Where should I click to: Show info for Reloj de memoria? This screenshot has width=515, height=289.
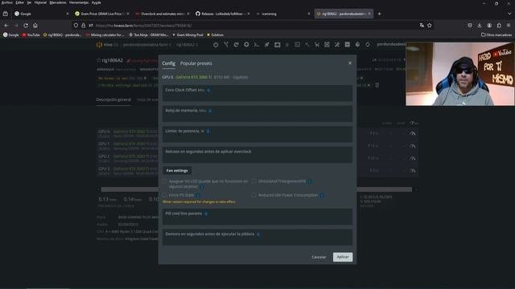coord(210,111)
